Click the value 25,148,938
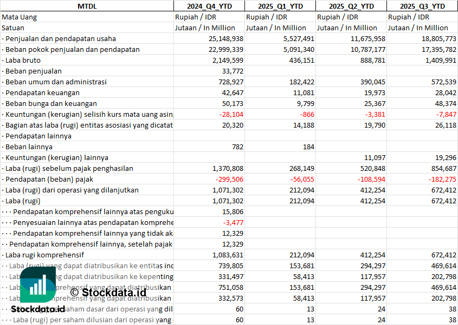This screenshot has width=458, height=325. coord(226,39)
